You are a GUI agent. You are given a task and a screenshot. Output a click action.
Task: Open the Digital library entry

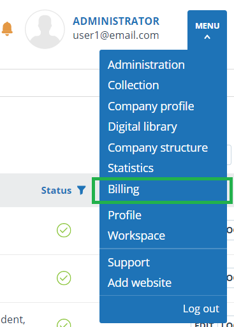[x=142, y=127]
